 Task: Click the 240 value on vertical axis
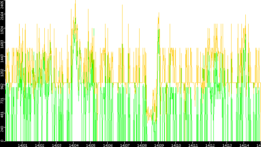2,129
